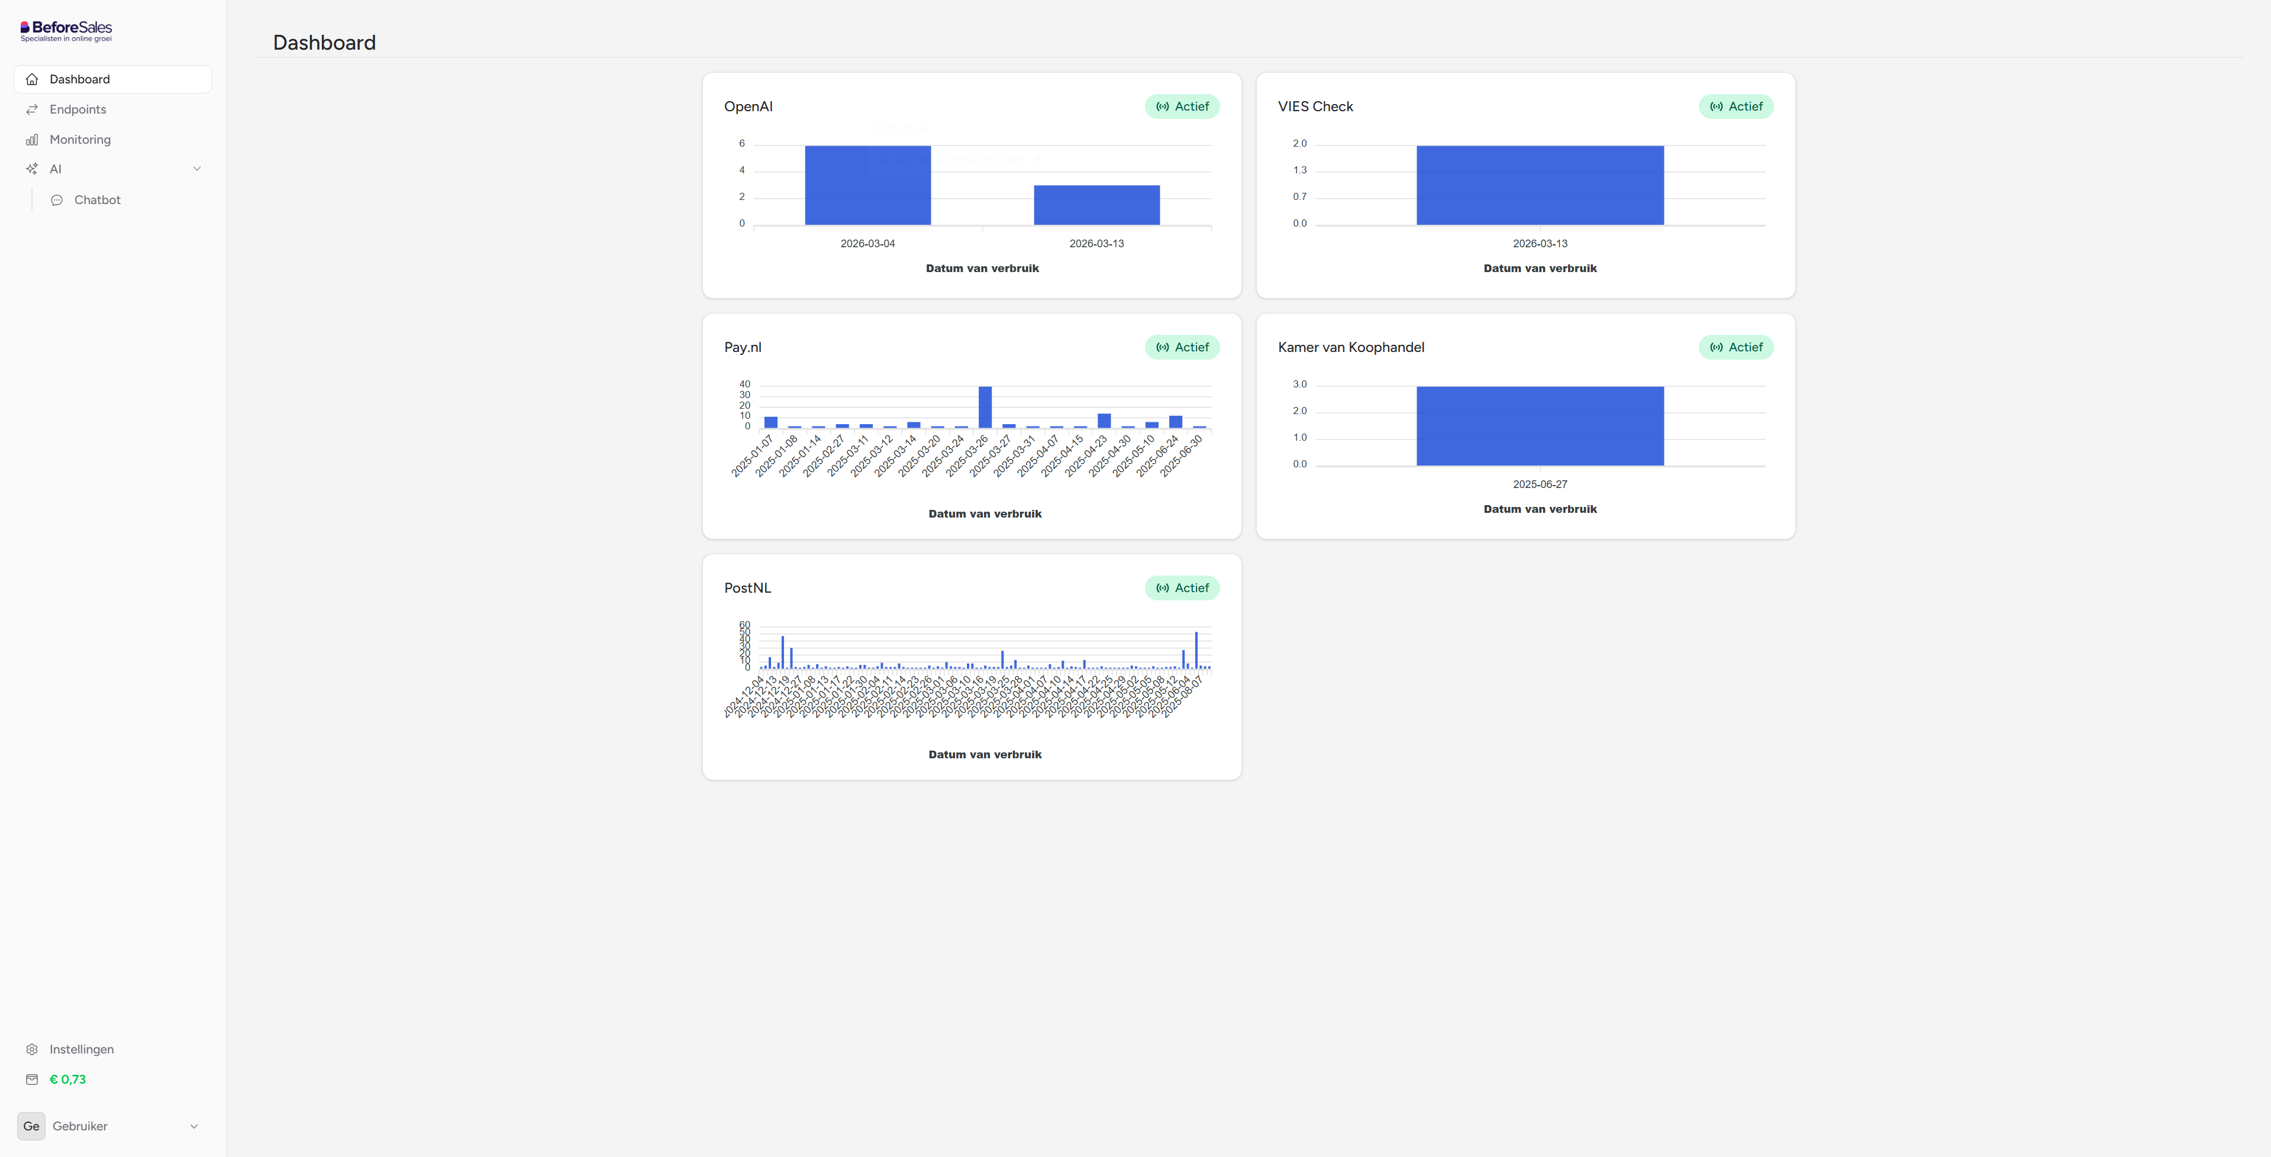Click the 2026-03-04 axis label in OpenAI chart
2271x1157 pixels.
pyautogui.click(x=867, y=243)
